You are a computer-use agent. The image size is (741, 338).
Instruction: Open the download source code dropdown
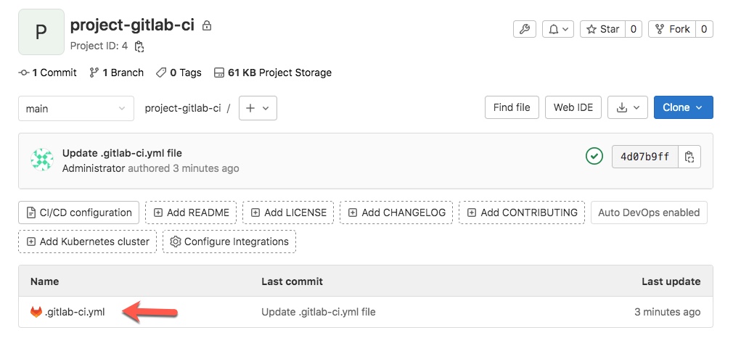[x=628, y=107]
